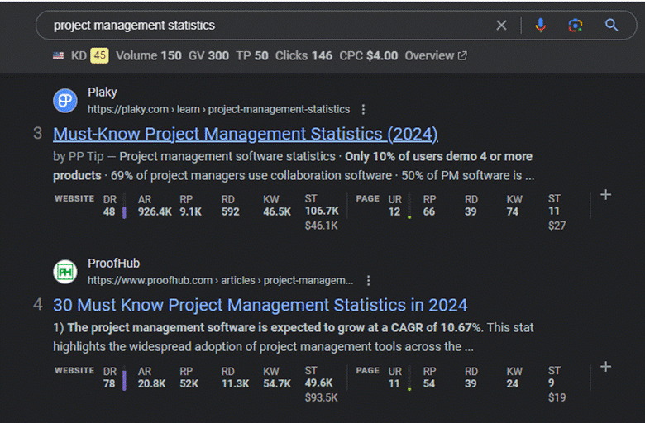Click CPC $4.00 metric

(369, 55)
